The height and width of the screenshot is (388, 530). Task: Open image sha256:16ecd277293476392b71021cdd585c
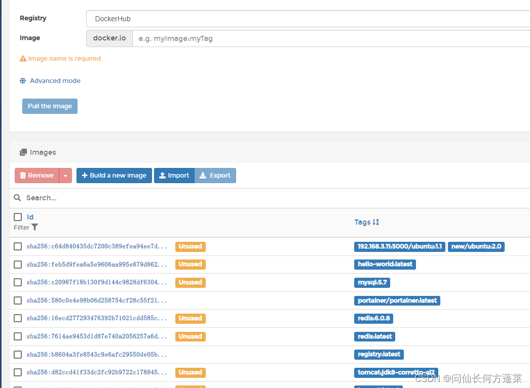[97, 318]
